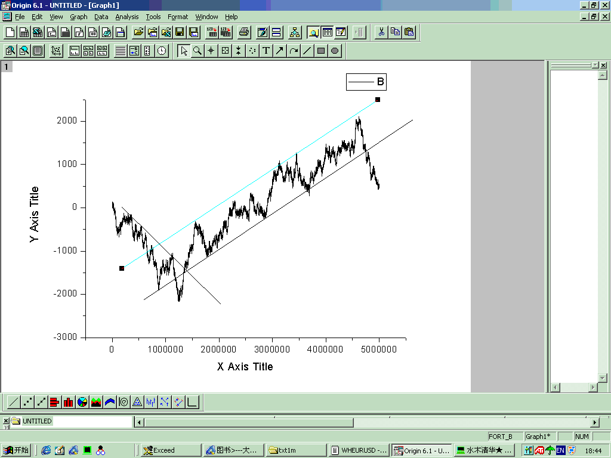
Task: Click the Save Project floppy icon
Action: [180, 32]
